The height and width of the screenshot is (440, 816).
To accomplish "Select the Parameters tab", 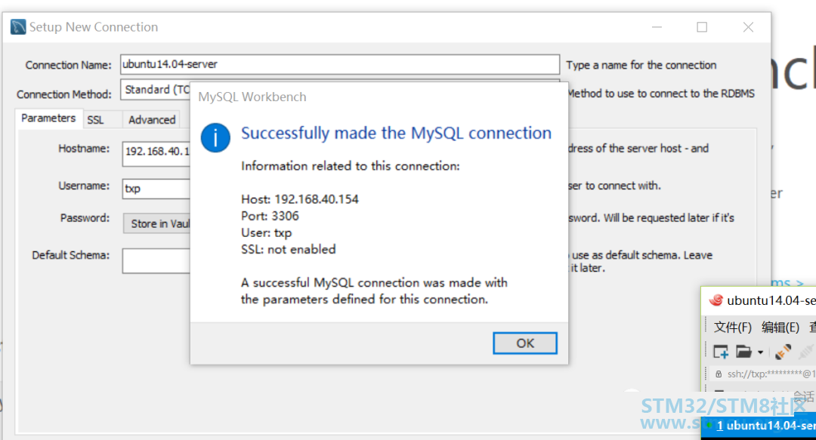I will (x=48, y=118).
